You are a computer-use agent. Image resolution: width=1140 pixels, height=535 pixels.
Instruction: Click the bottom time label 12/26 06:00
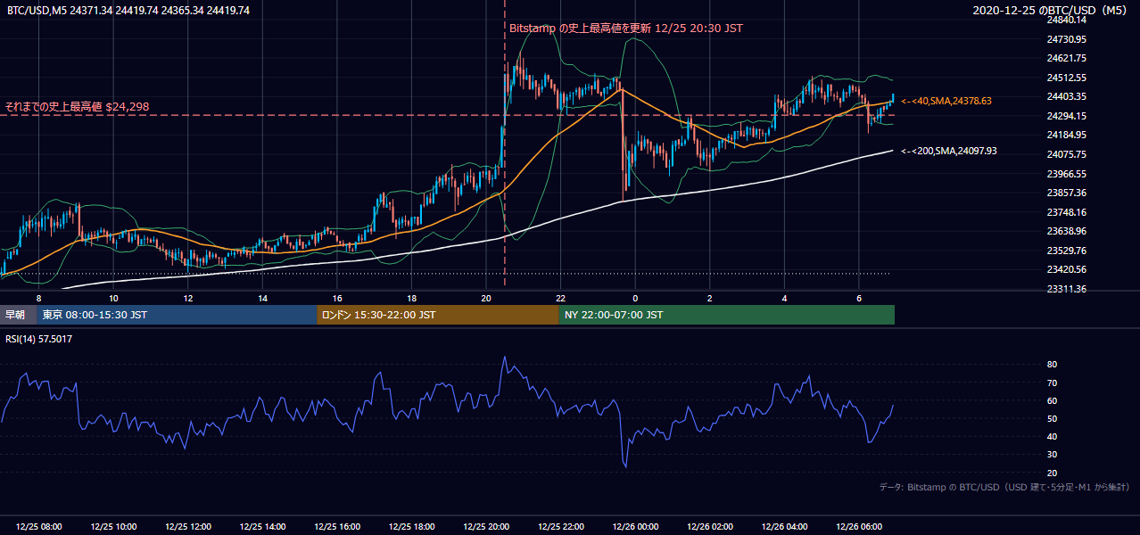(858, 527)
